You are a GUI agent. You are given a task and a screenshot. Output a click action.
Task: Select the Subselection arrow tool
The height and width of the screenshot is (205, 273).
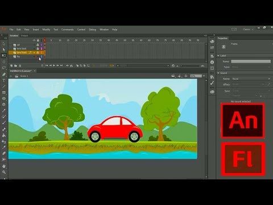[x=3, y=50]
